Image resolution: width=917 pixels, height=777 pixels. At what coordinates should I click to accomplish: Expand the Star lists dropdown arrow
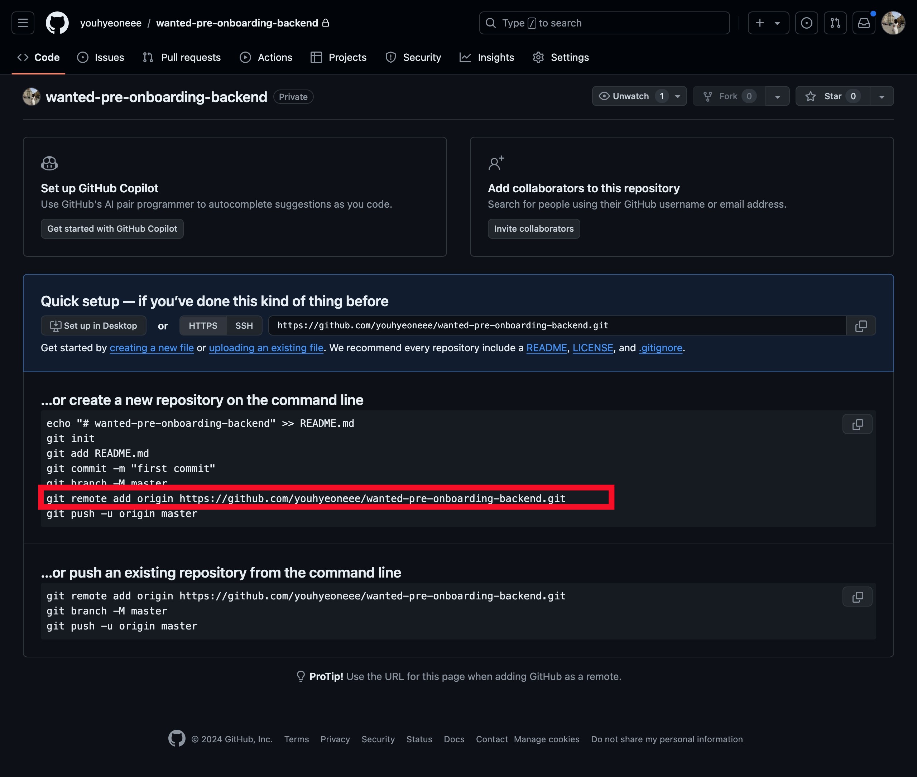(882, 96)
